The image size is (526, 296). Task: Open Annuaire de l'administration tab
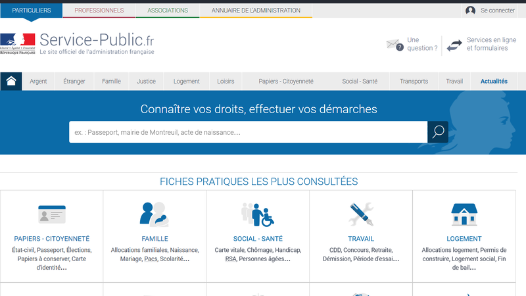pyautogui.click(x=256, y=11)
